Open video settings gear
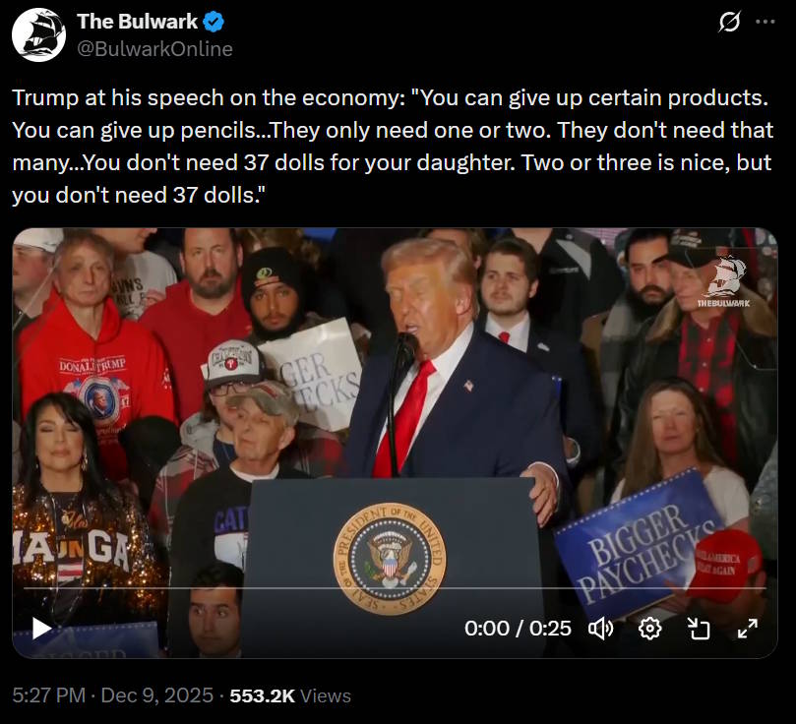The width and height of the screenshot is (796, 724). pos(649,630)
